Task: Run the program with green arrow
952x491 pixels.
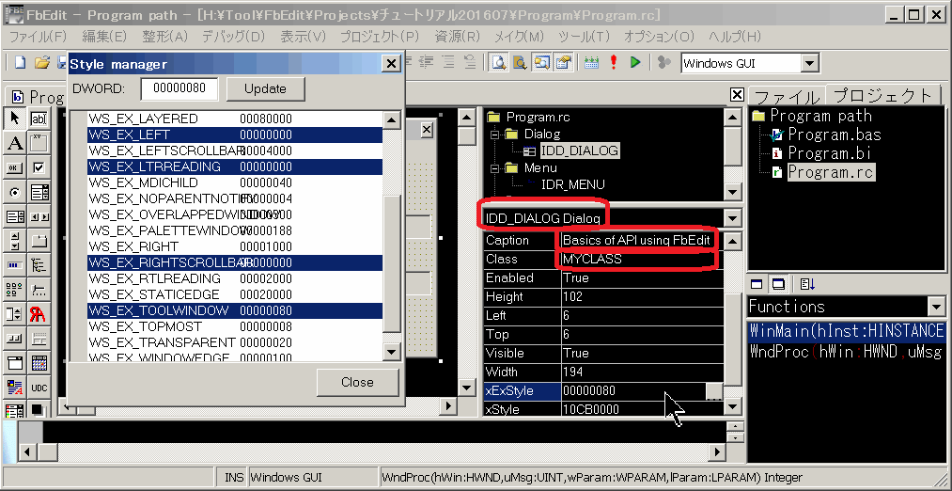Action: click(x=635, y=62)
